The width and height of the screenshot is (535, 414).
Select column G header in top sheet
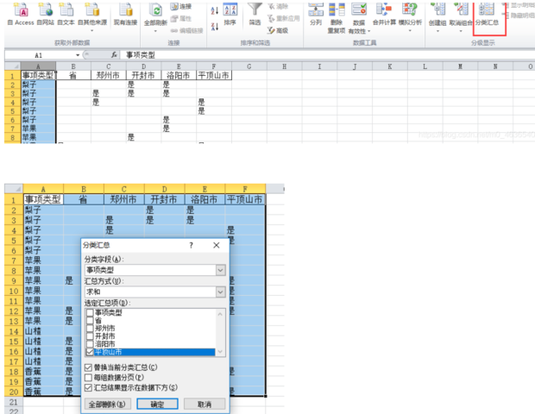tap(249, 66)
